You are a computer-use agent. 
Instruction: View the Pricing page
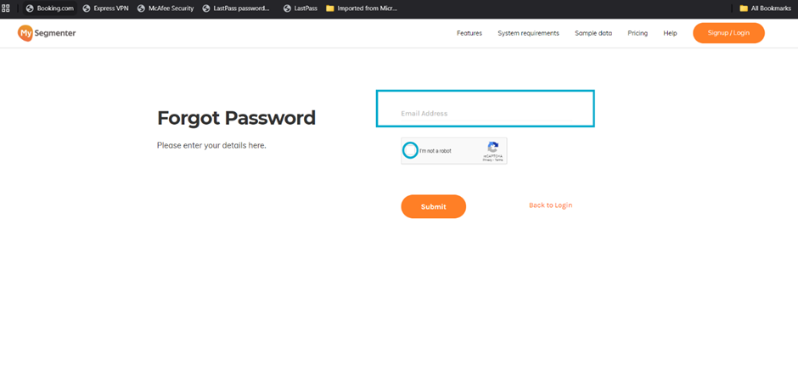click(x=638, y=33)
